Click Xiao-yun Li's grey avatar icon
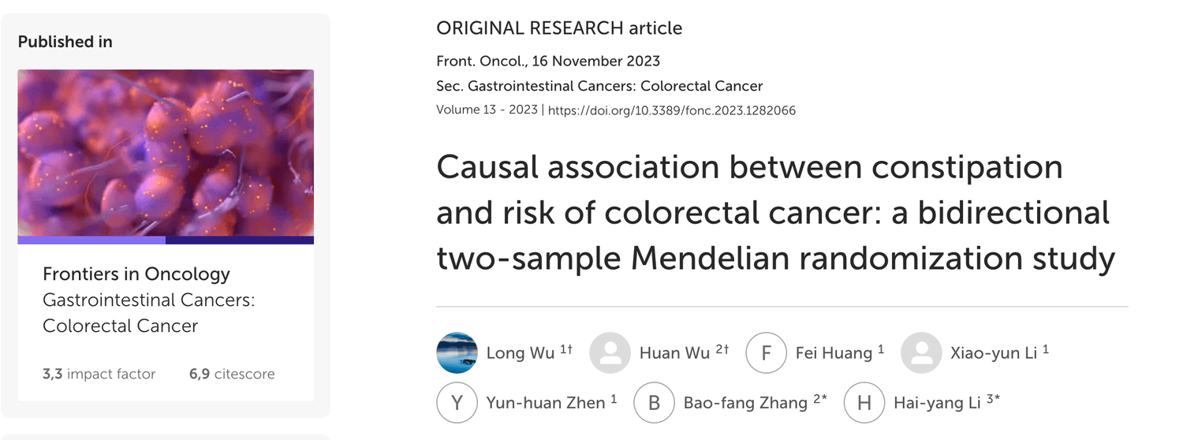Screen dimensions: 1183x440 (921, 352)
